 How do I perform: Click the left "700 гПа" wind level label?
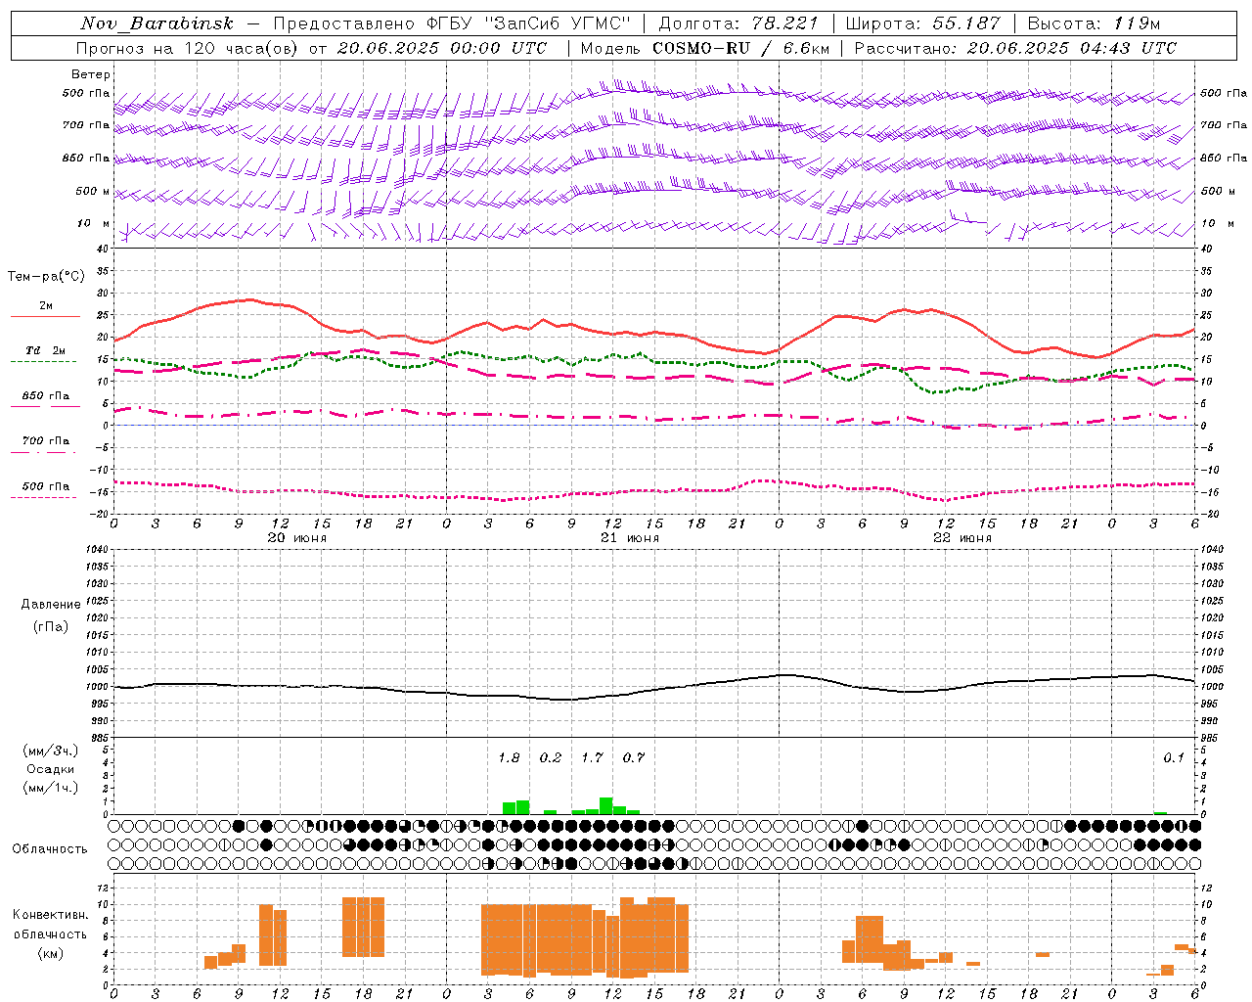86,125
